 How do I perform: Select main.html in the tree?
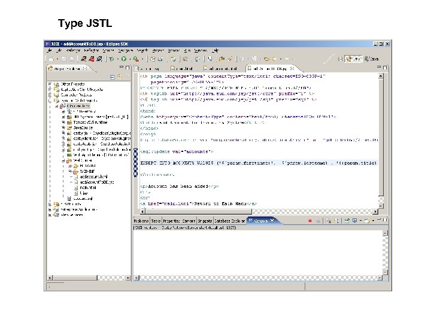coord(88,188)
